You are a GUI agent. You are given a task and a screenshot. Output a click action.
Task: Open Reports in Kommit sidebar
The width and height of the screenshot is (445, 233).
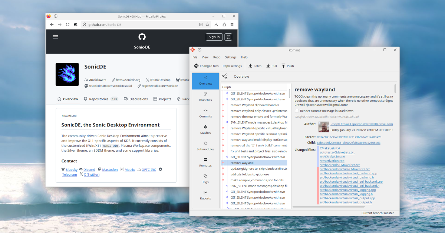tap(205, 196)
